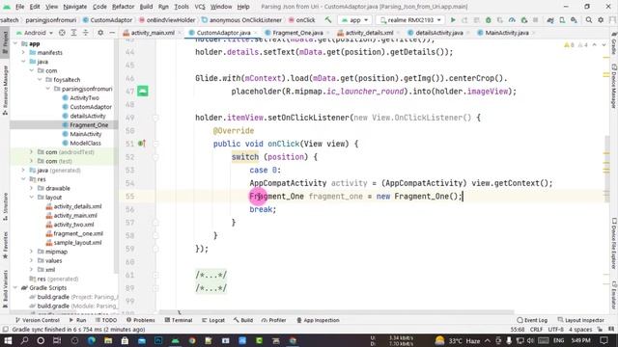This screenshot has height=347, width=618.
Task: Expand the manifests folder
Action: pos(23,53)
